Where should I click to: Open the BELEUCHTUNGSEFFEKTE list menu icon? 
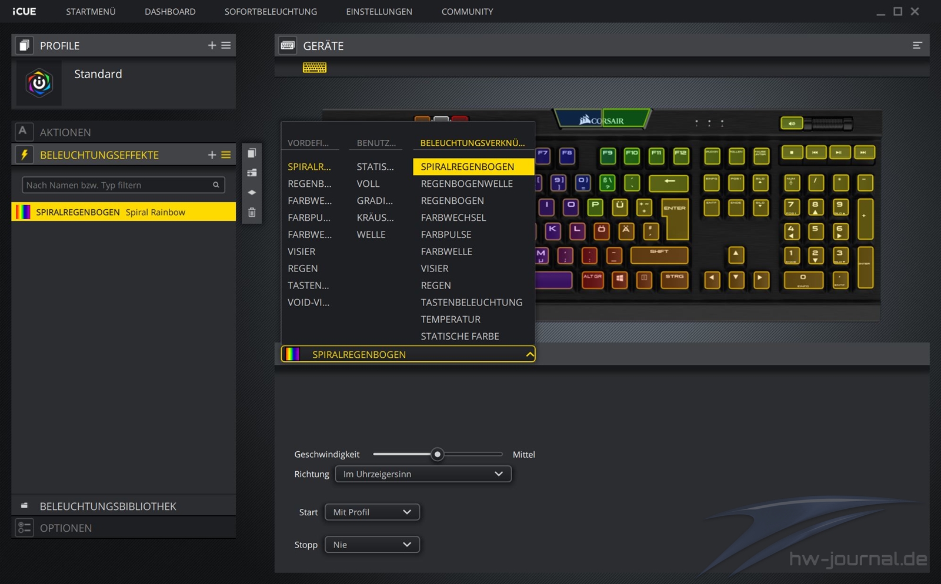pyautogui.click(x=226, y=155)
